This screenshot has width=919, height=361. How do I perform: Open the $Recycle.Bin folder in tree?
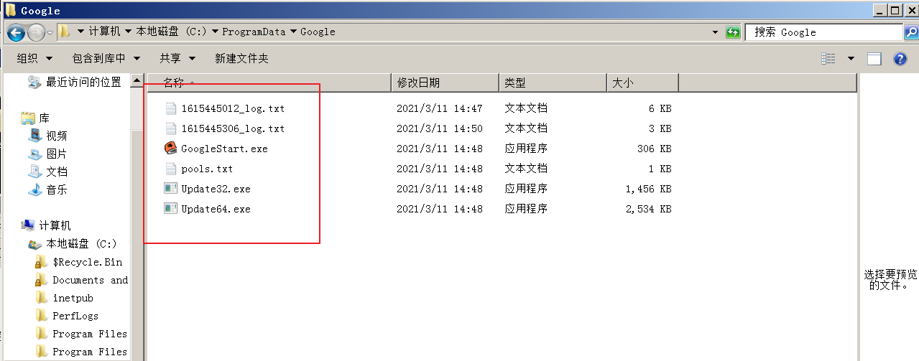88,262
